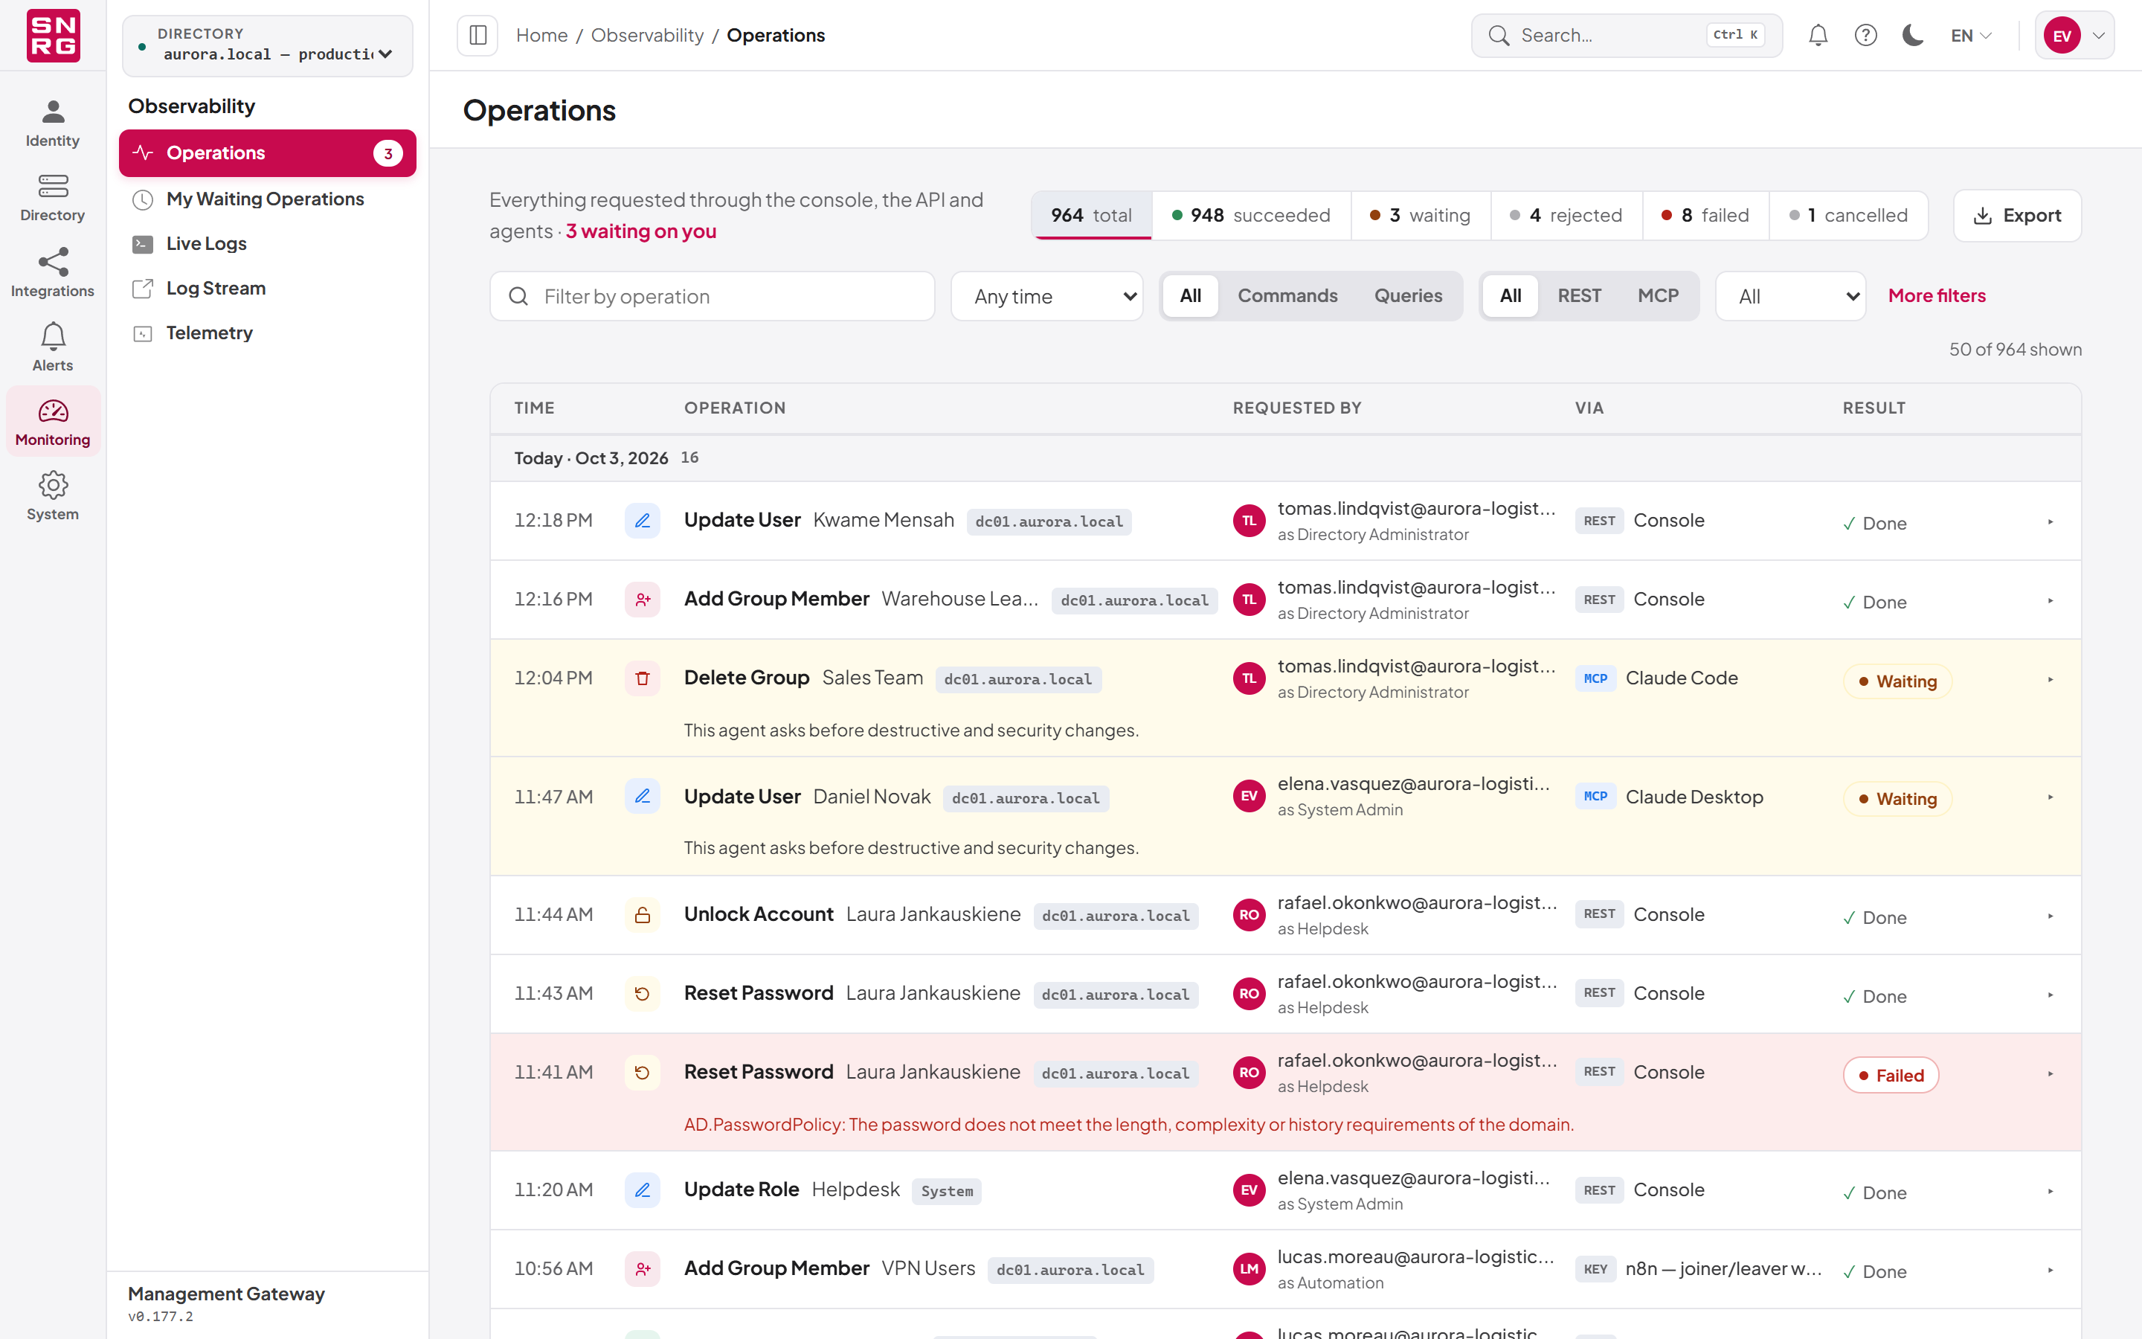Viewport: 2142px width, 1339px height.
Task: Click the EV user avatar in header
Action: point(2062,36)
